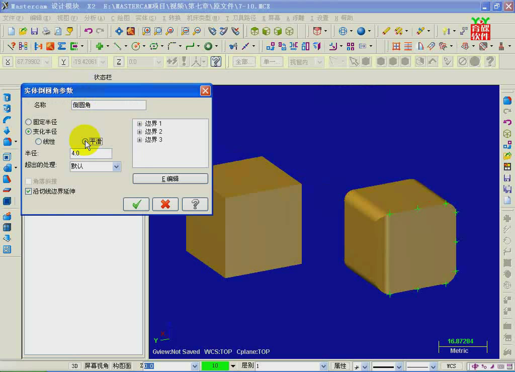The height and width of the screenshot is (372, 515).
Task: Click the blue four-arrow Pan icon
Action: click(x=119, y=31)
